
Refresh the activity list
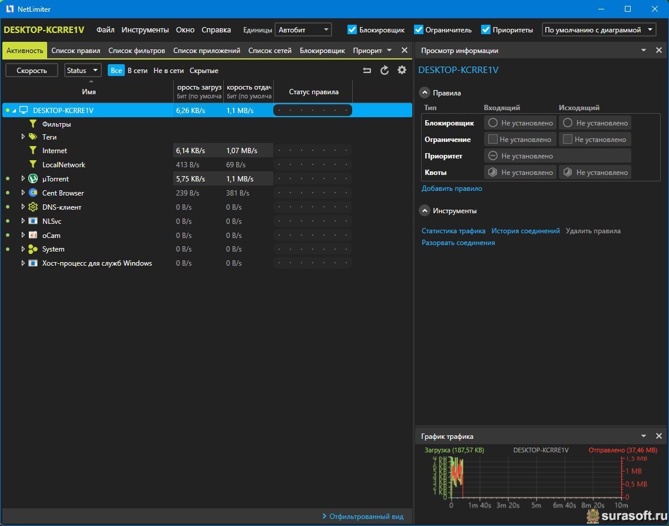pos(385,71)
